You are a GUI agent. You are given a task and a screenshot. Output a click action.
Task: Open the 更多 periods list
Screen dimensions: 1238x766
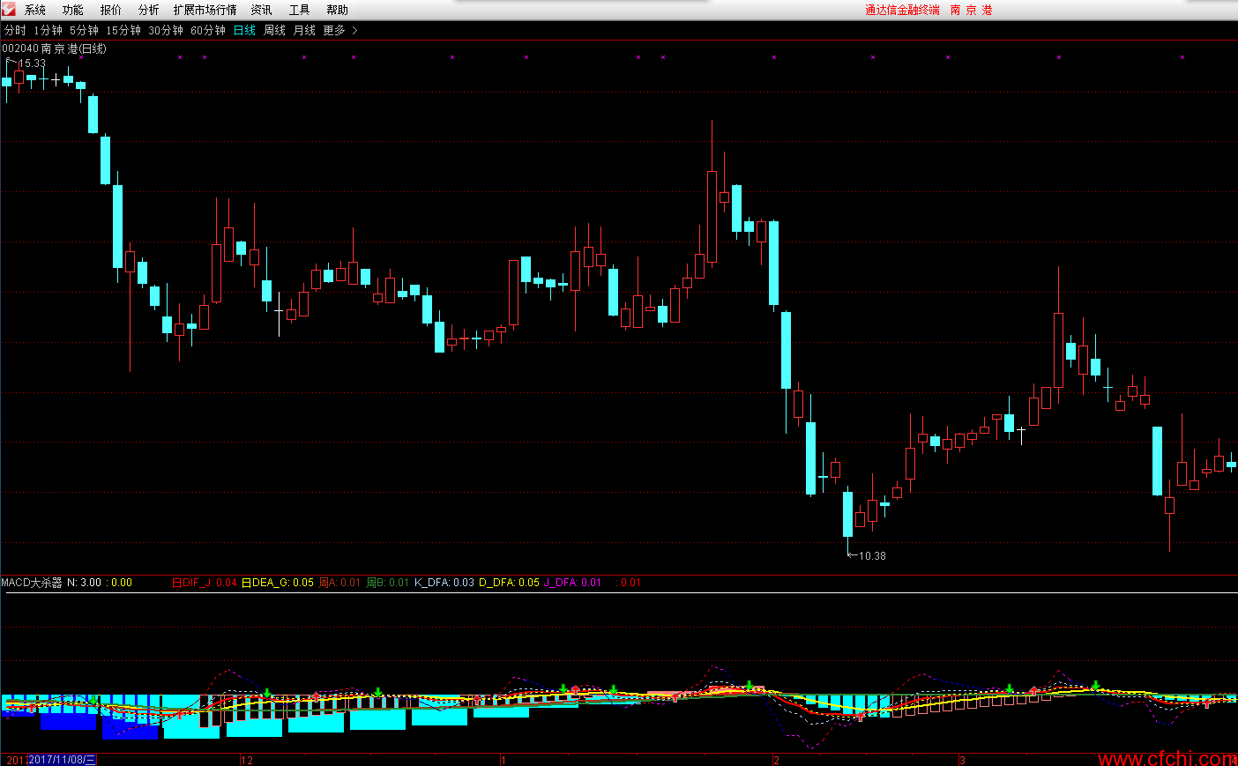click(334, 30)
